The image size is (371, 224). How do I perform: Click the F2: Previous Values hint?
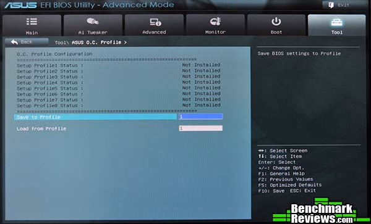click(x=286, y=179)
